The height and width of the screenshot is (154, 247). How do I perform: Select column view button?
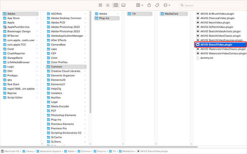coord(116,5)
